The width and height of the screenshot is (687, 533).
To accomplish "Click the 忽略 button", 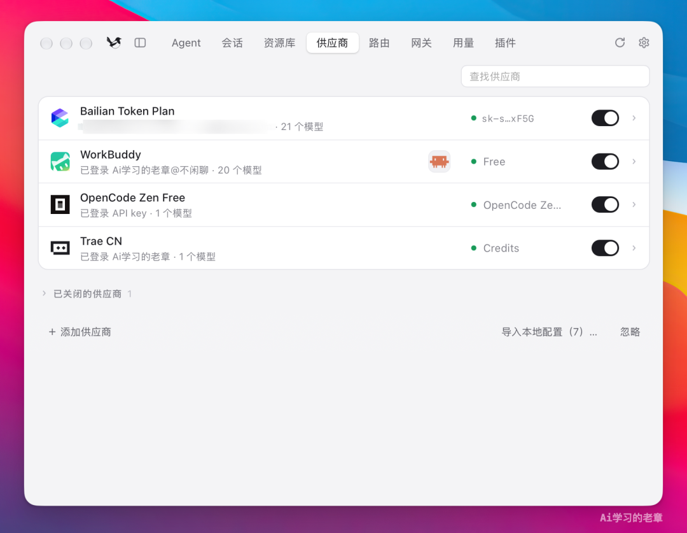I will (630, 332).
